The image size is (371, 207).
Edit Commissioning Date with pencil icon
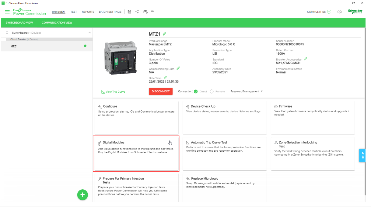(x=178, y=68)
